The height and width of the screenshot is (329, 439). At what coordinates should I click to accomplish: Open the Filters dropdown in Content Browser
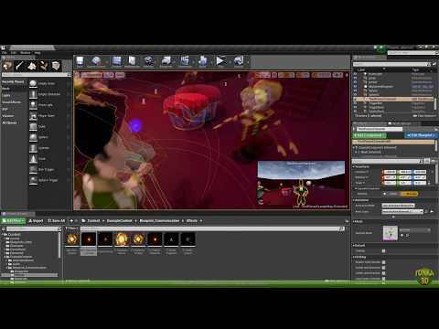71,228
